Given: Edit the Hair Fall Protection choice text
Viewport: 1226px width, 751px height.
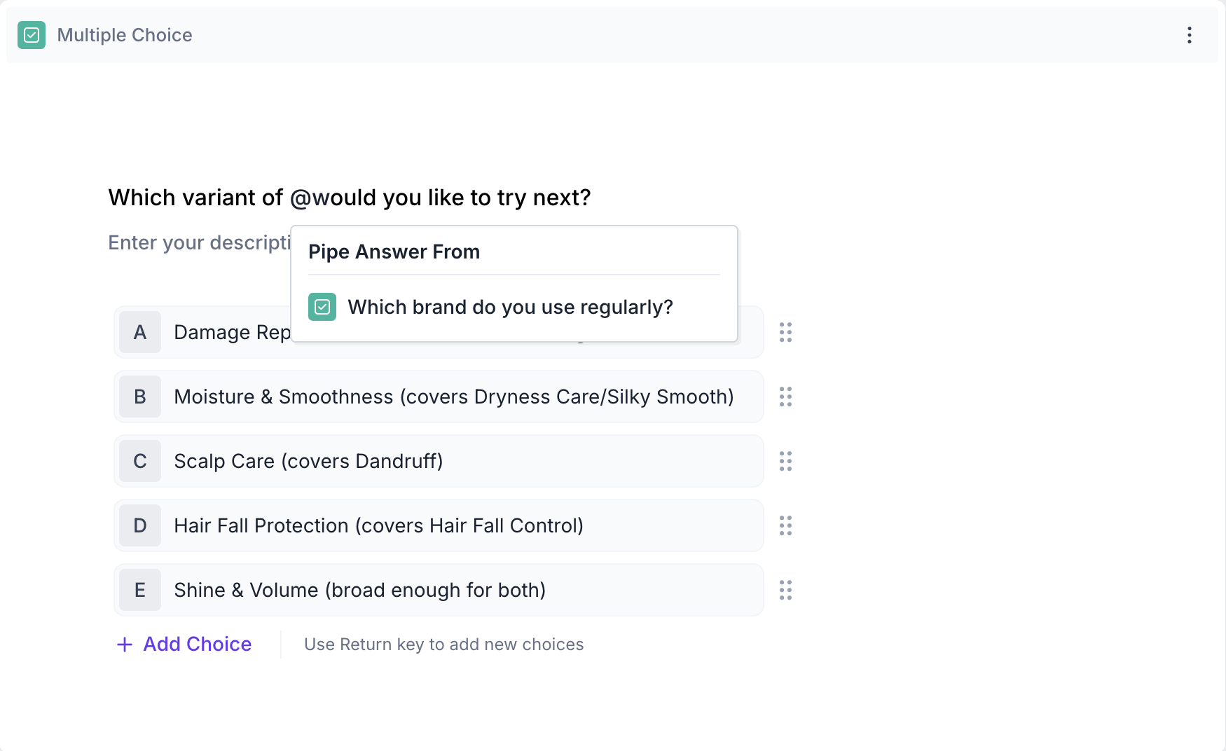Looking at the screenshot, I should pos(378,525).
